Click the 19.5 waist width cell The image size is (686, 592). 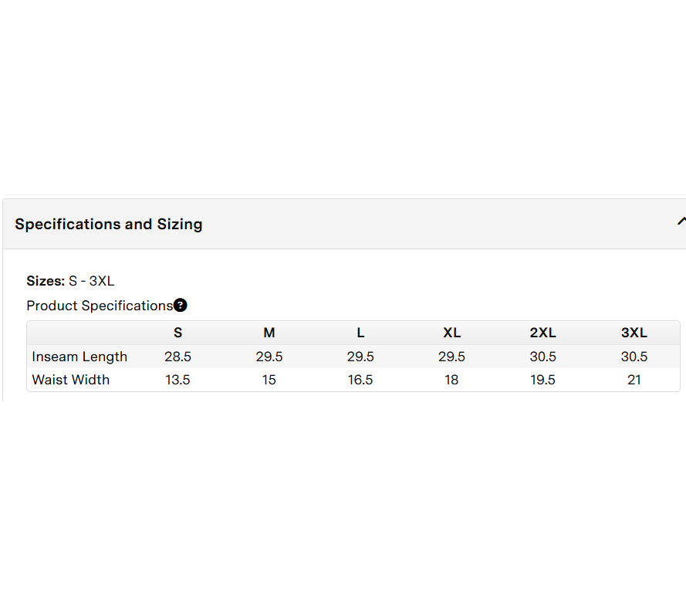[543, 380]
